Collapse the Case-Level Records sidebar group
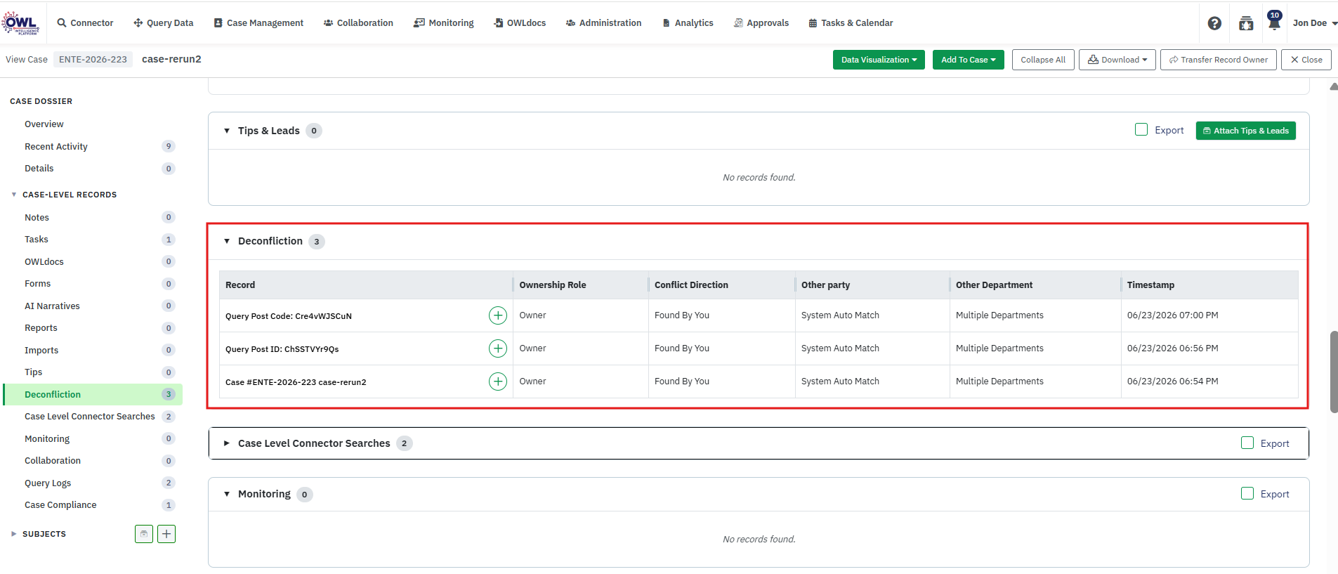The width and height of the screenshot is (1338, 574). (x=14, y=195)
